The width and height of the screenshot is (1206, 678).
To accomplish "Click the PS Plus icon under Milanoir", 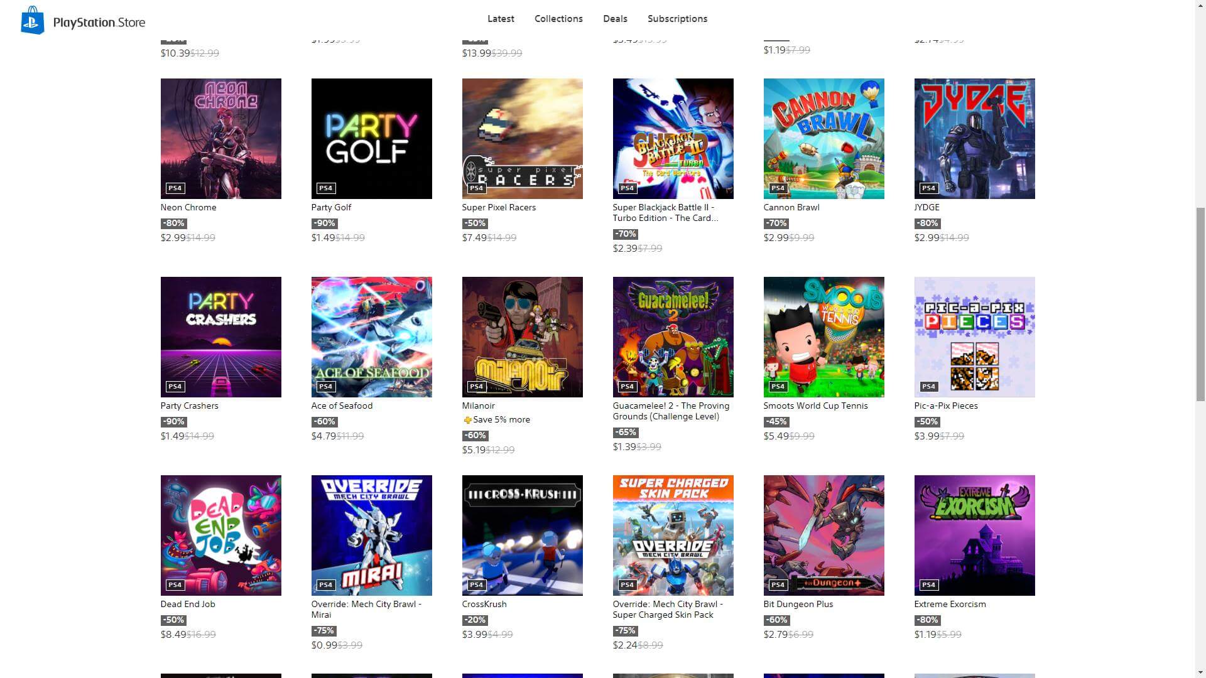I will tap(467, 420).
